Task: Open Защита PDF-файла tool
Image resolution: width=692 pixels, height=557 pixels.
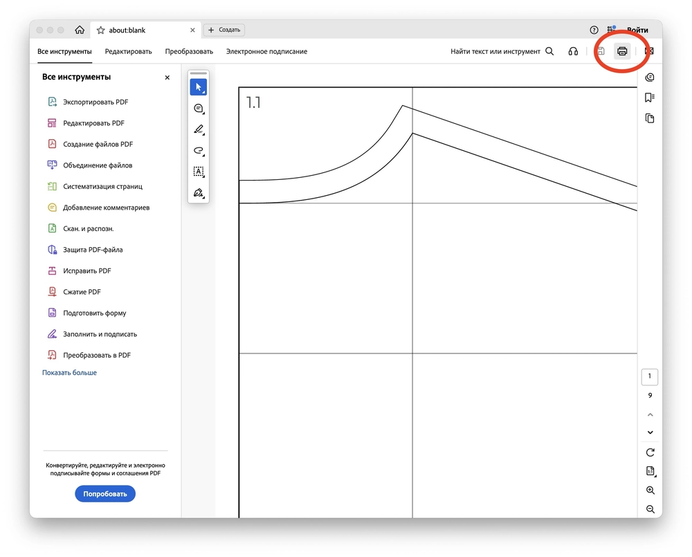Action: point(84,250)
